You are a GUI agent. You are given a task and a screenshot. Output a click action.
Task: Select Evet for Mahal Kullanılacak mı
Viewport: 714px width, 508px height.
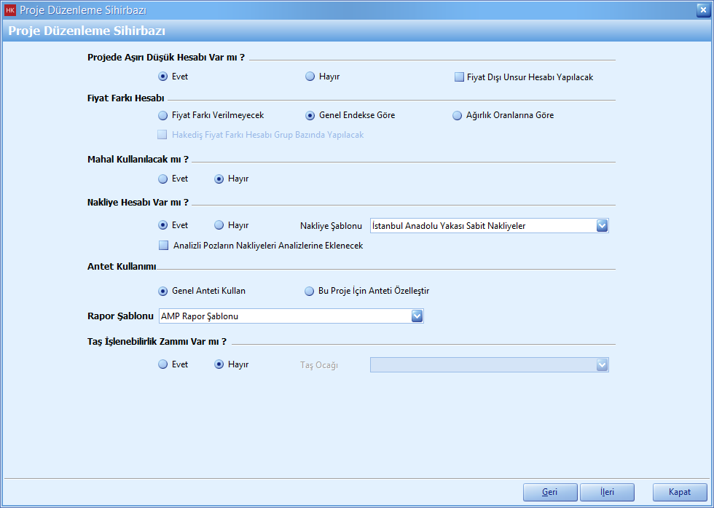(x=163, y=179)
